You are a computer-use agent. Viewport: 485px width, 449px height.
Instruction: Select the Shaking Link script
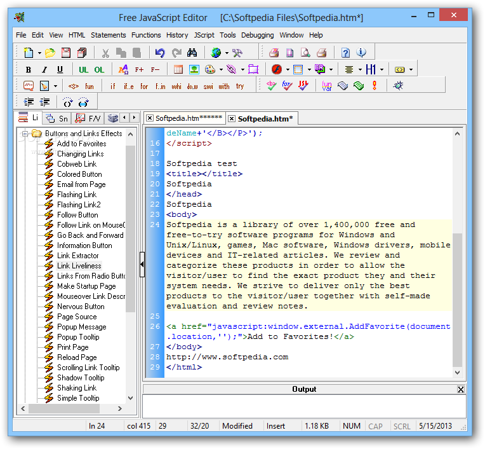click(77, 388)
